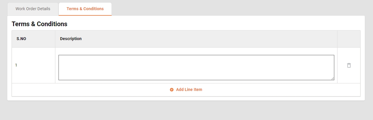This screenshot has width=373, height=120.
Task: Click the Description column header
Action: (71, 39)
